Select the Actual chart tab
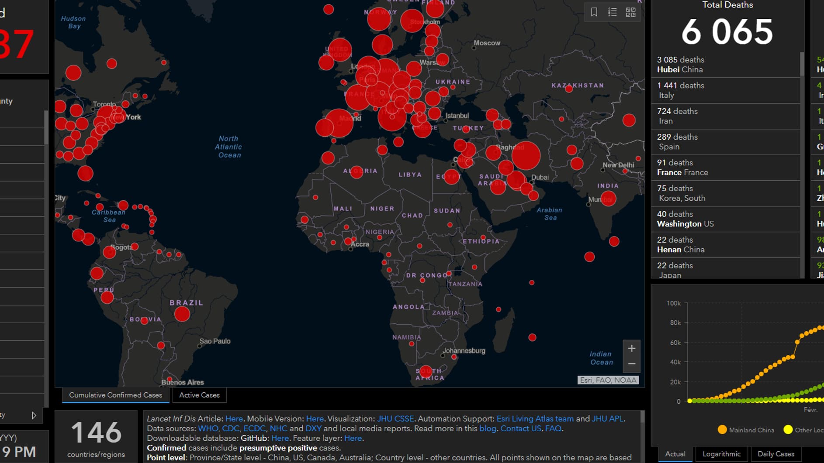The image size is (824, 463). tap(675, 454)
